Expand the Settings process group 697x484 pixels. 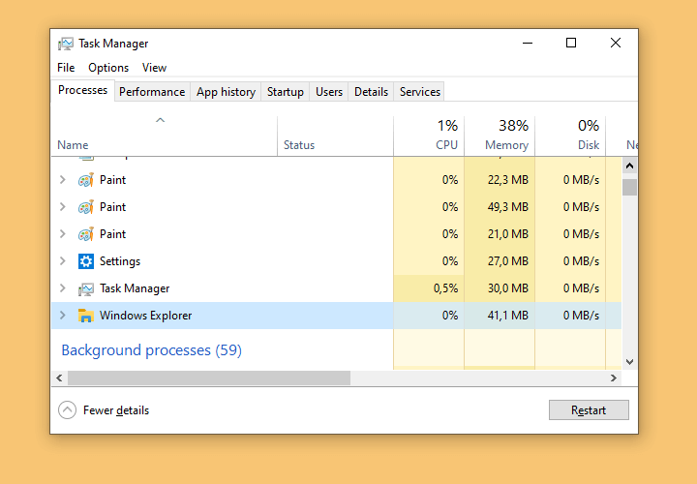point(63,261)
